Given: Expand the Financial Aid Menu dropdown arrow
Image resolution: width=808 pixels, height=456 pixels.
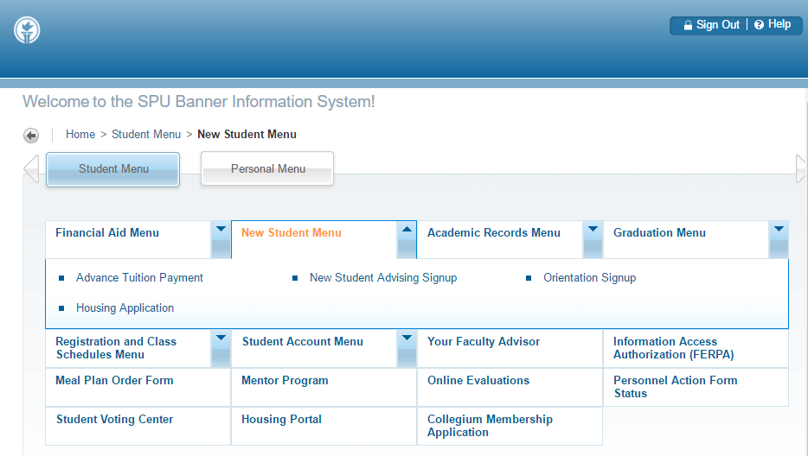Looking at the screenshot, I should tap(221, 239).
